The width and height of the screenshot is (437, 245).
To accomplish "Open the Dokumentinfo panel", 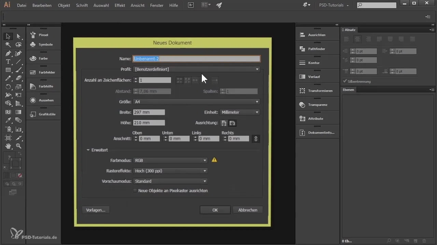I will click(318, 133).
